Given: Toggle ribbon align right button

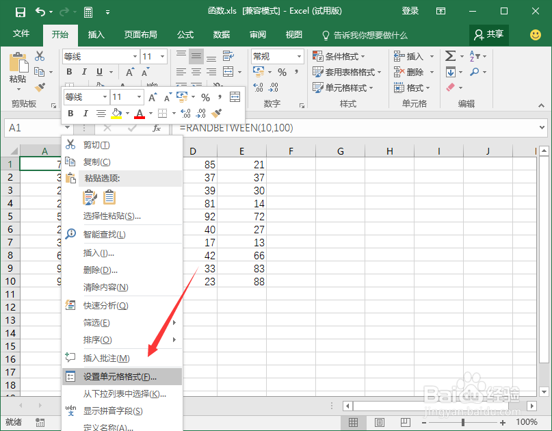Looking at the screenshot, I should 211,73.
